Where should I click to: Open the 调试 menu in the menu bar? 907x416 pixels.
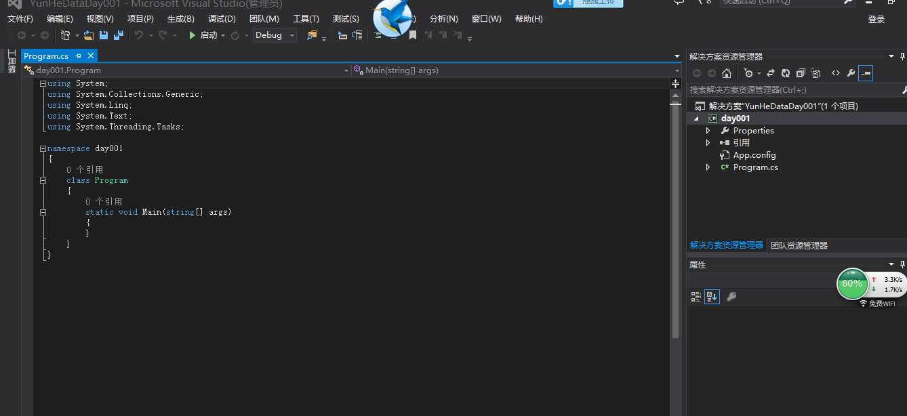[221, 18]
